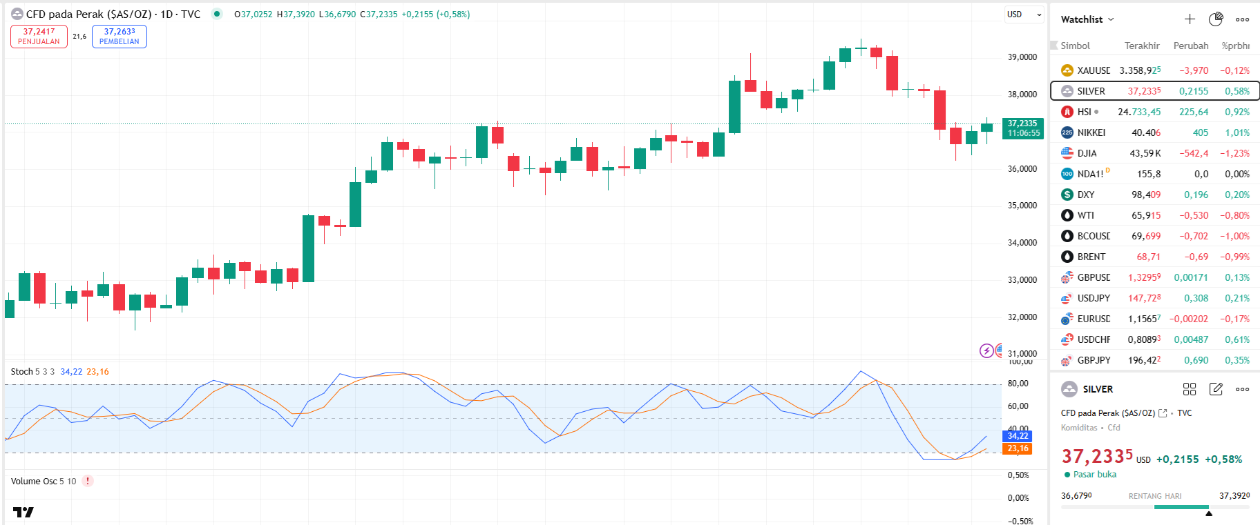1260x525 pixels.
Task: Click the edit note icon for SILVER
Action: pyautogui.click(x=1216, y=389)
